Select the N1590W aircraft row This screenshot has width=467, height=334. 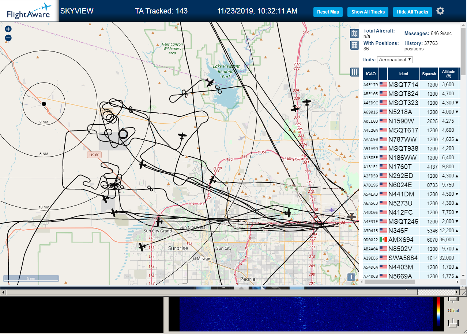(x=411, y=121)
